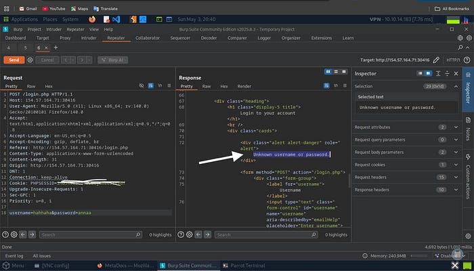Switch Response view to Render
The image size is (474, 271).
tap(244, 86)
